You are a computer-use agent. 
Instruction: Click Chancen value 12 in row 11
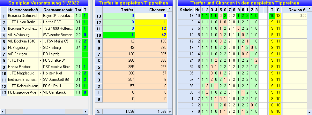click(151, 29)
